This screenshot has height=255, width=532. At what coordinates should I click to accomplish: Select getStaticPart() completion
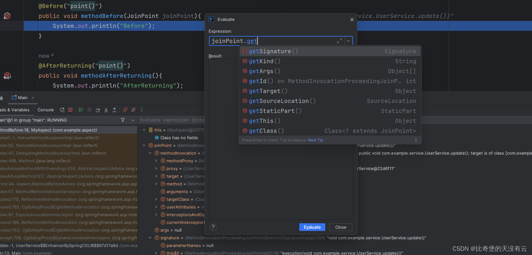click(x=330, y=111)
